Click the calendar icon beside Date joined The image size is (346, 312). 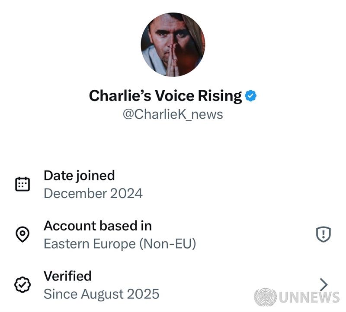tap(22, 184)
